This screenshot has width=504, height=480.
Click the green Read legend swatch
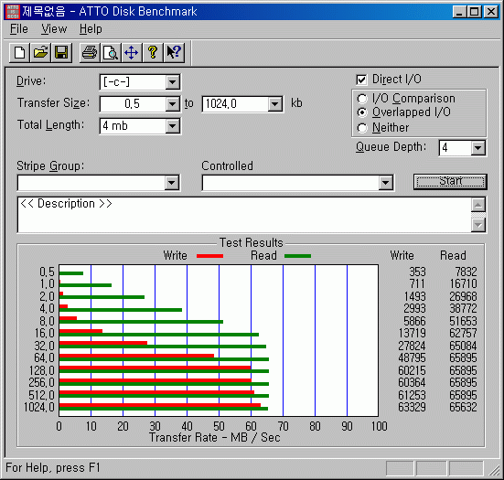[x=297, y=256]
